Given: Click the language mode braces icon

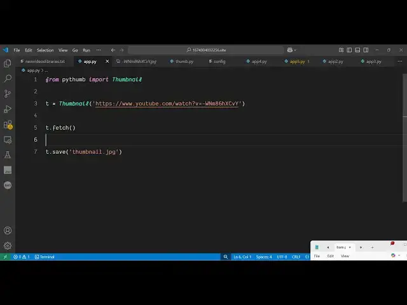Looking at the screenshot, I should pos(307,257).
